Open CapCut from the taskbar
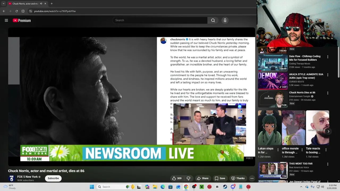 [217, 187]
